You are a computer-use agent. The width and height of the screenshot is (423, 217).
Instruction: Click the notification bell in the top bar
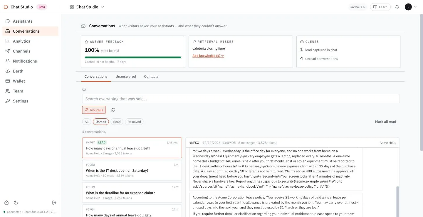pyautogui.click(x=397, y=7)
